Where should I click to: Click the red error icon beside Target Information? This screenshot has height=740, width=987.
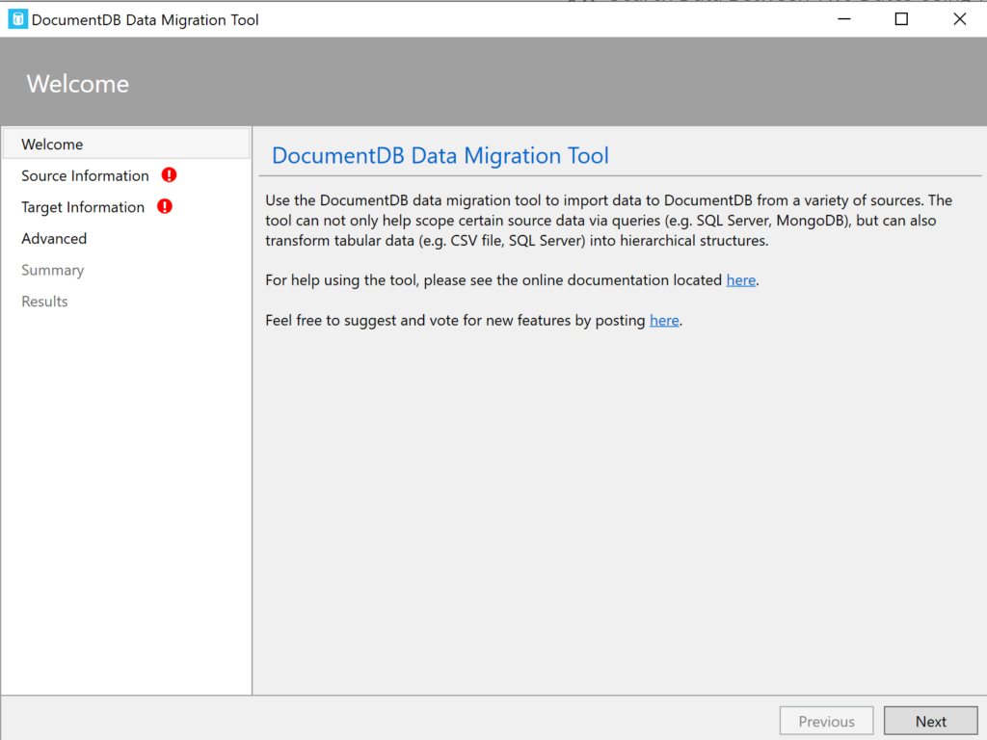[x=165, y=206]
